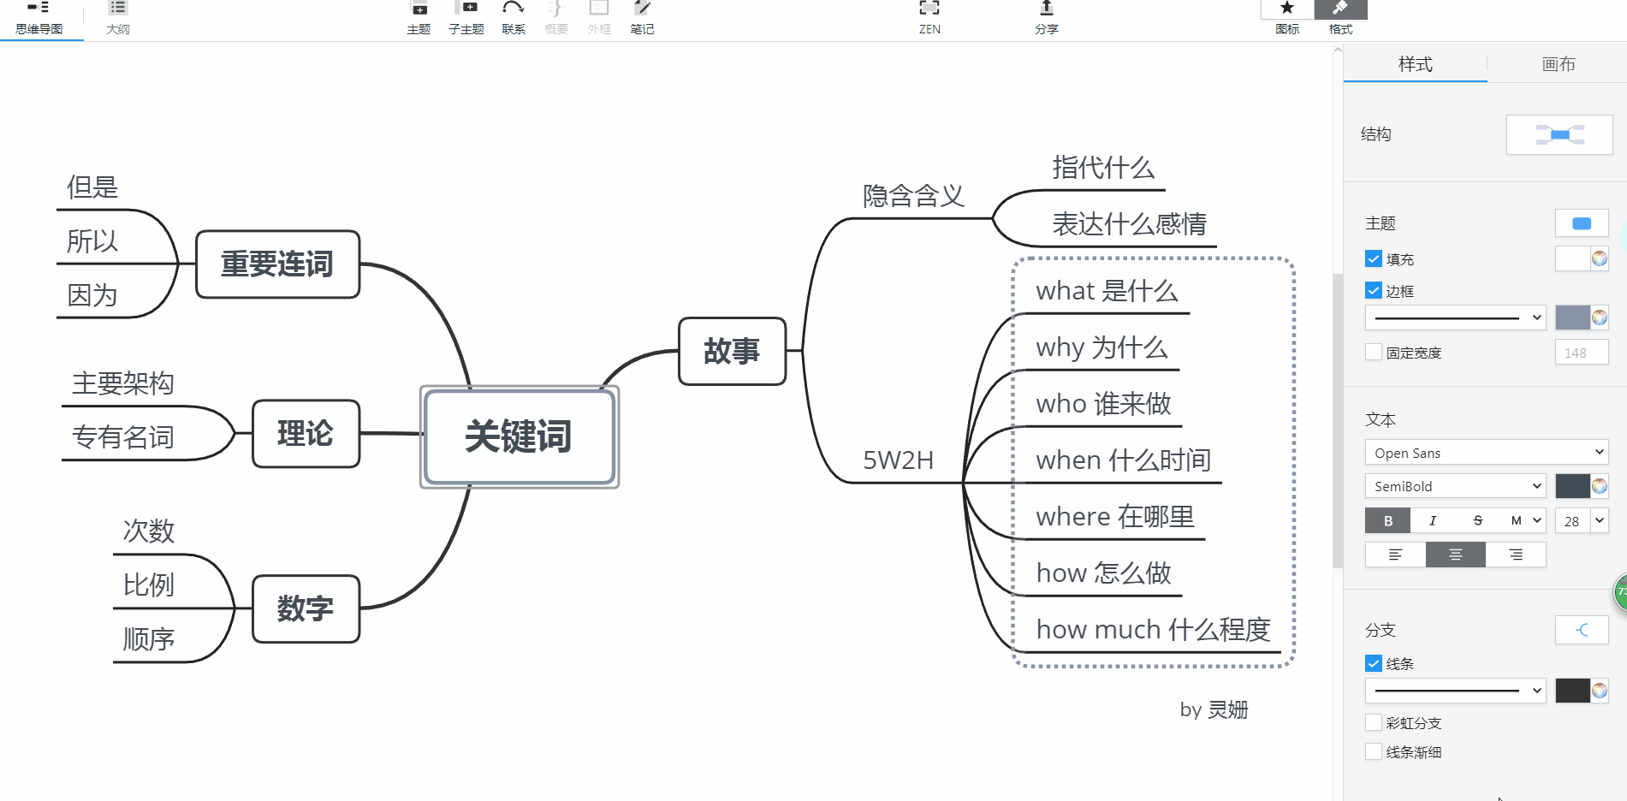Open the SemiBold font weight dropdown
1627x801 pixels.
(x=1454, y=485)
